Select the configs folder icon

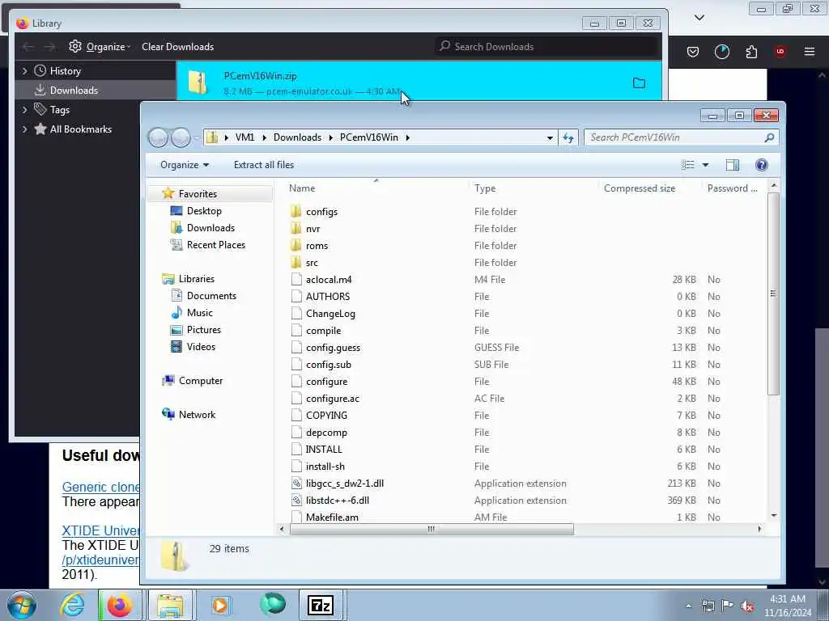[296, 211]
